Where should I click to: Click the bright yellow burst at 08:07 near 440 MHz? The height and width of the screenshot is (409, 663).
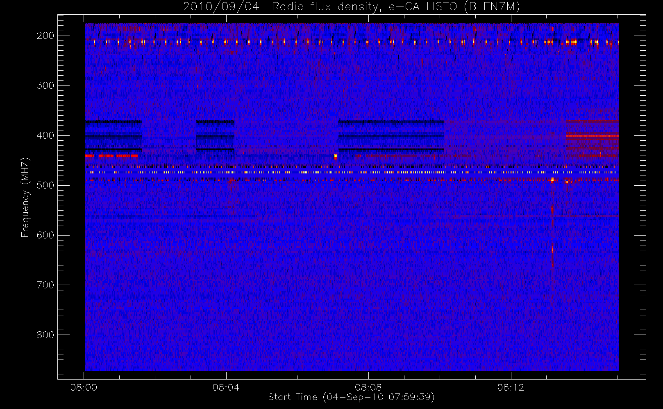coord(336,156)
